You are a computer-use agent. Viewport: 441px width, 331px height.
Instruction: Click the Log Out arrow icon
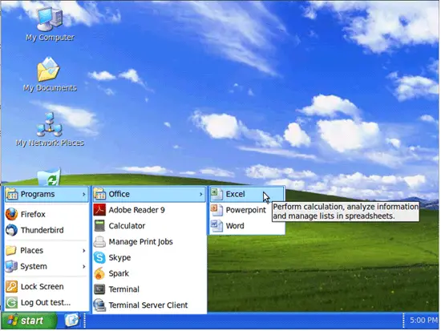click(11, 303)
